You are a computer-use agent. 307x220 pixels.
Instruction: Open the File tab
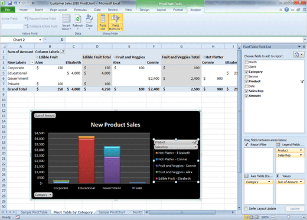click(x=8, y=9)
